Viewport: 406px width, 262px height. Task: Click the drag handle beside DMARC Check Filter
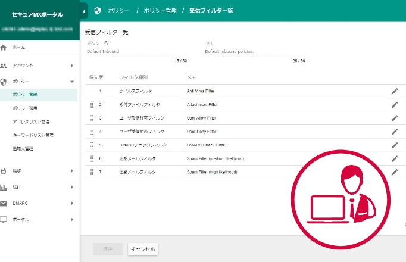point(92,145)
